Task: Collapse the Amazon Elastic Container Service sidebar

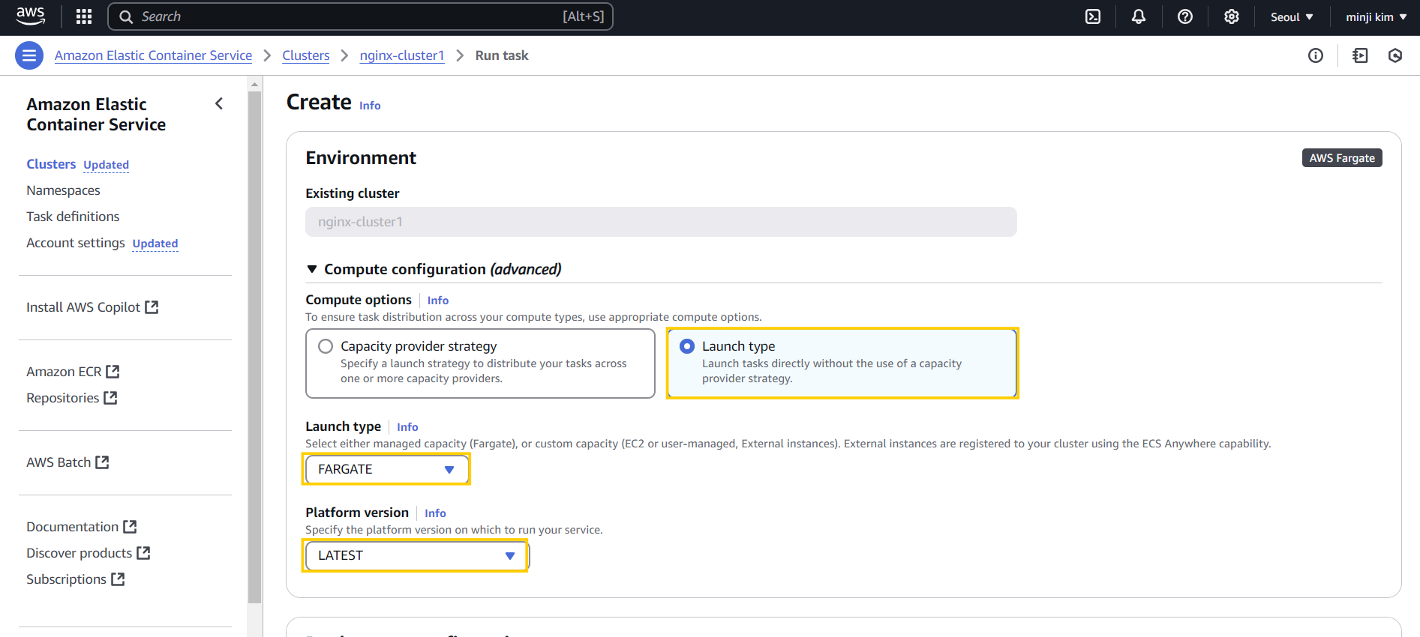Action: coord(219,103)
